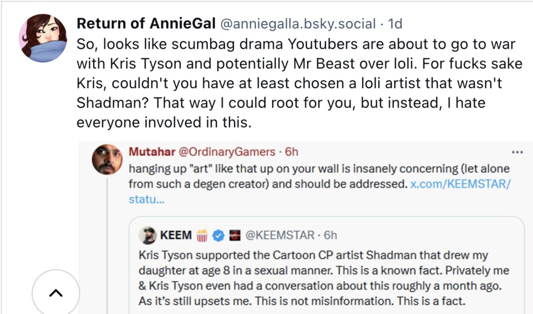Open the 6h timestamp on KEEM's tweet
Screen dimensions: 533x314
tap(330, 235)
